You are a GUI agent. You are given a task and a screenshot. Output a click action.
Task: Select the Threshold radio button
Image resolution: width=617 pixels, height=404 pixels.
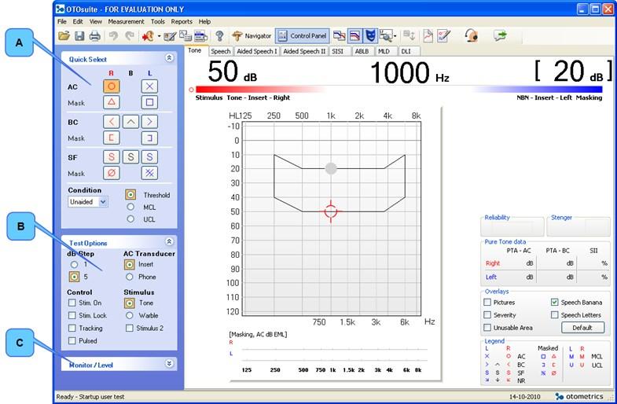(130, 195)
